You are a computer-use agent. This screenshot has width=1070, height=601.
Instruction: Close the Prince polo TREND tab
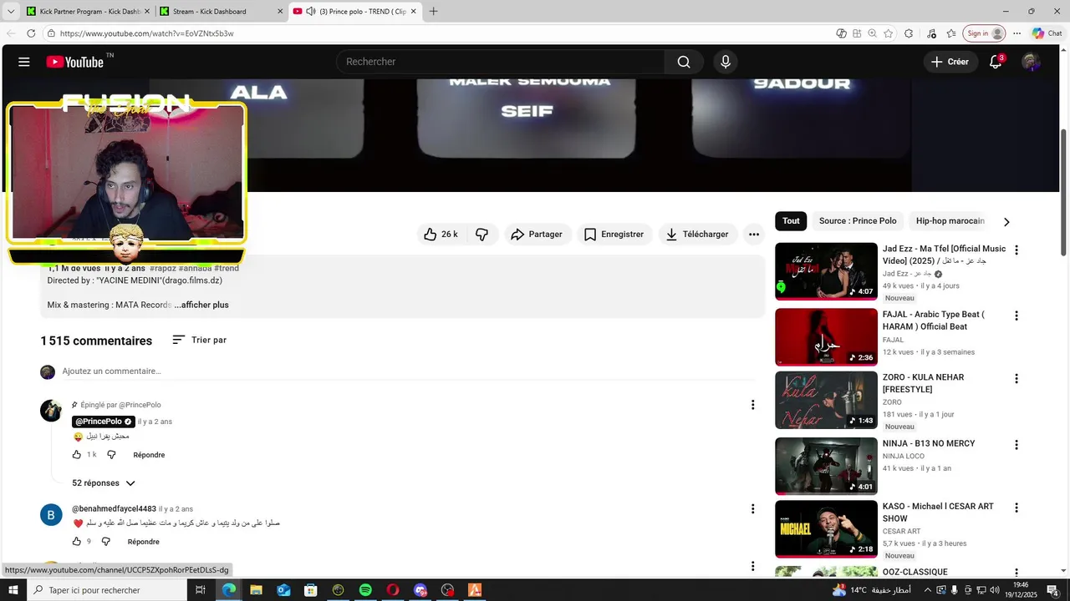point(413,12)
